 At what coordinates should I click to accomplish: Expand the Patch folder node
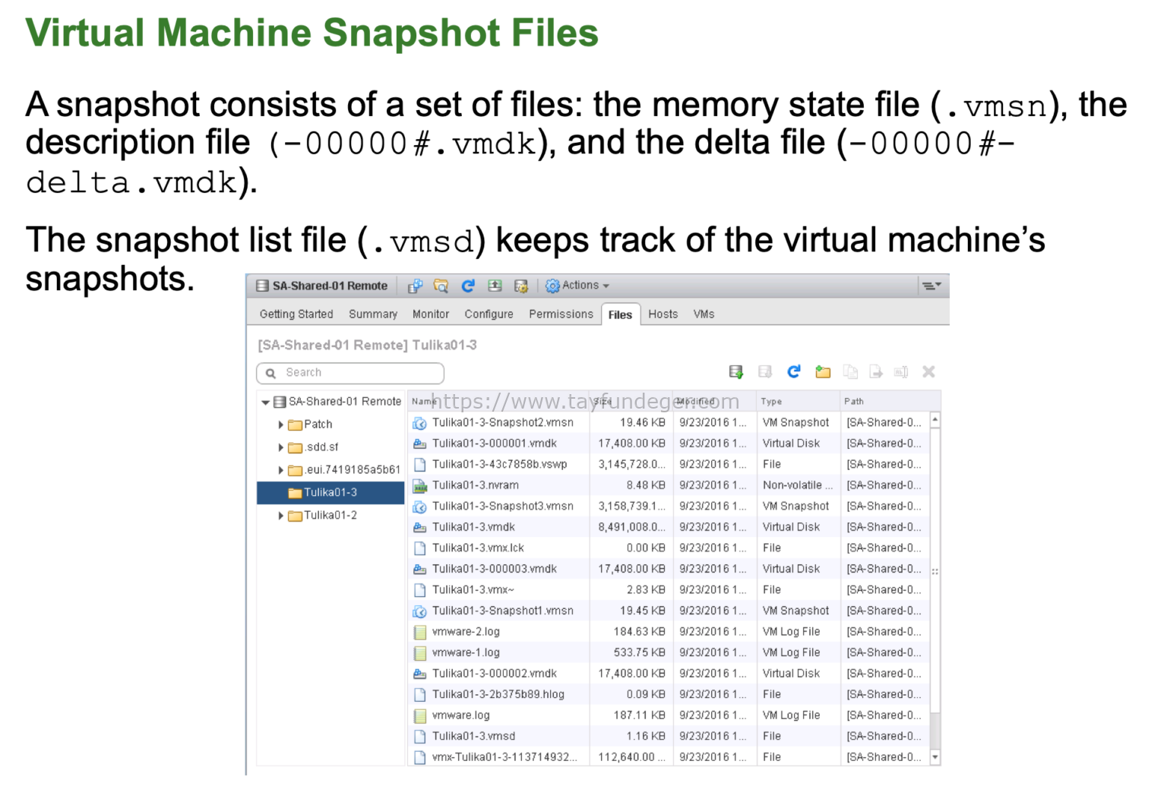point(280,425)
